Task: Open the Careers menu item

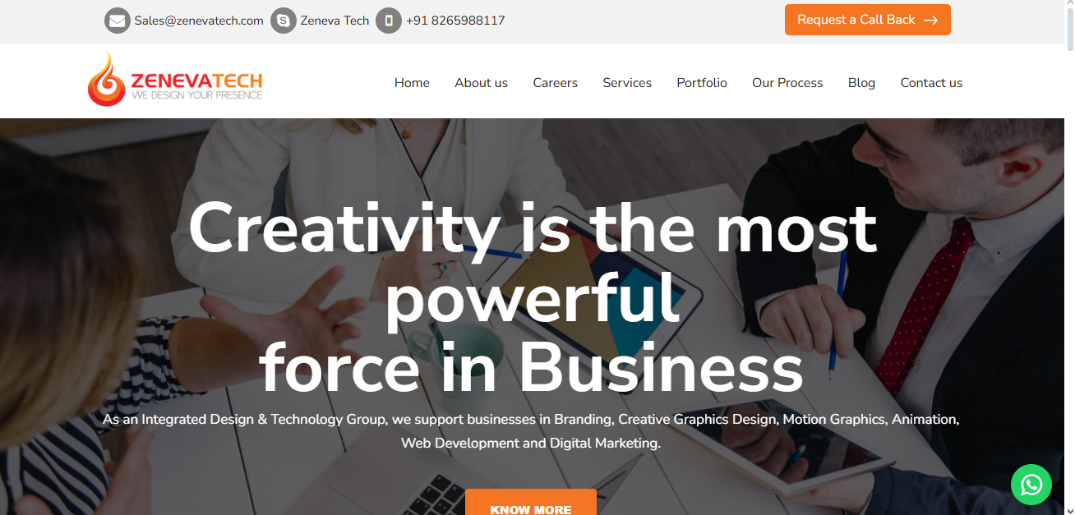Action: [x=555, y=83]
